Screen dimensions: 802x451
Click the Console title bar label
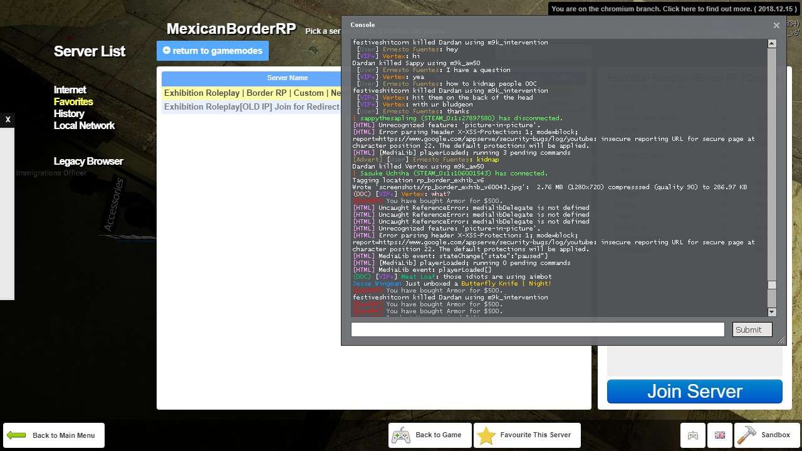[363, 25]
